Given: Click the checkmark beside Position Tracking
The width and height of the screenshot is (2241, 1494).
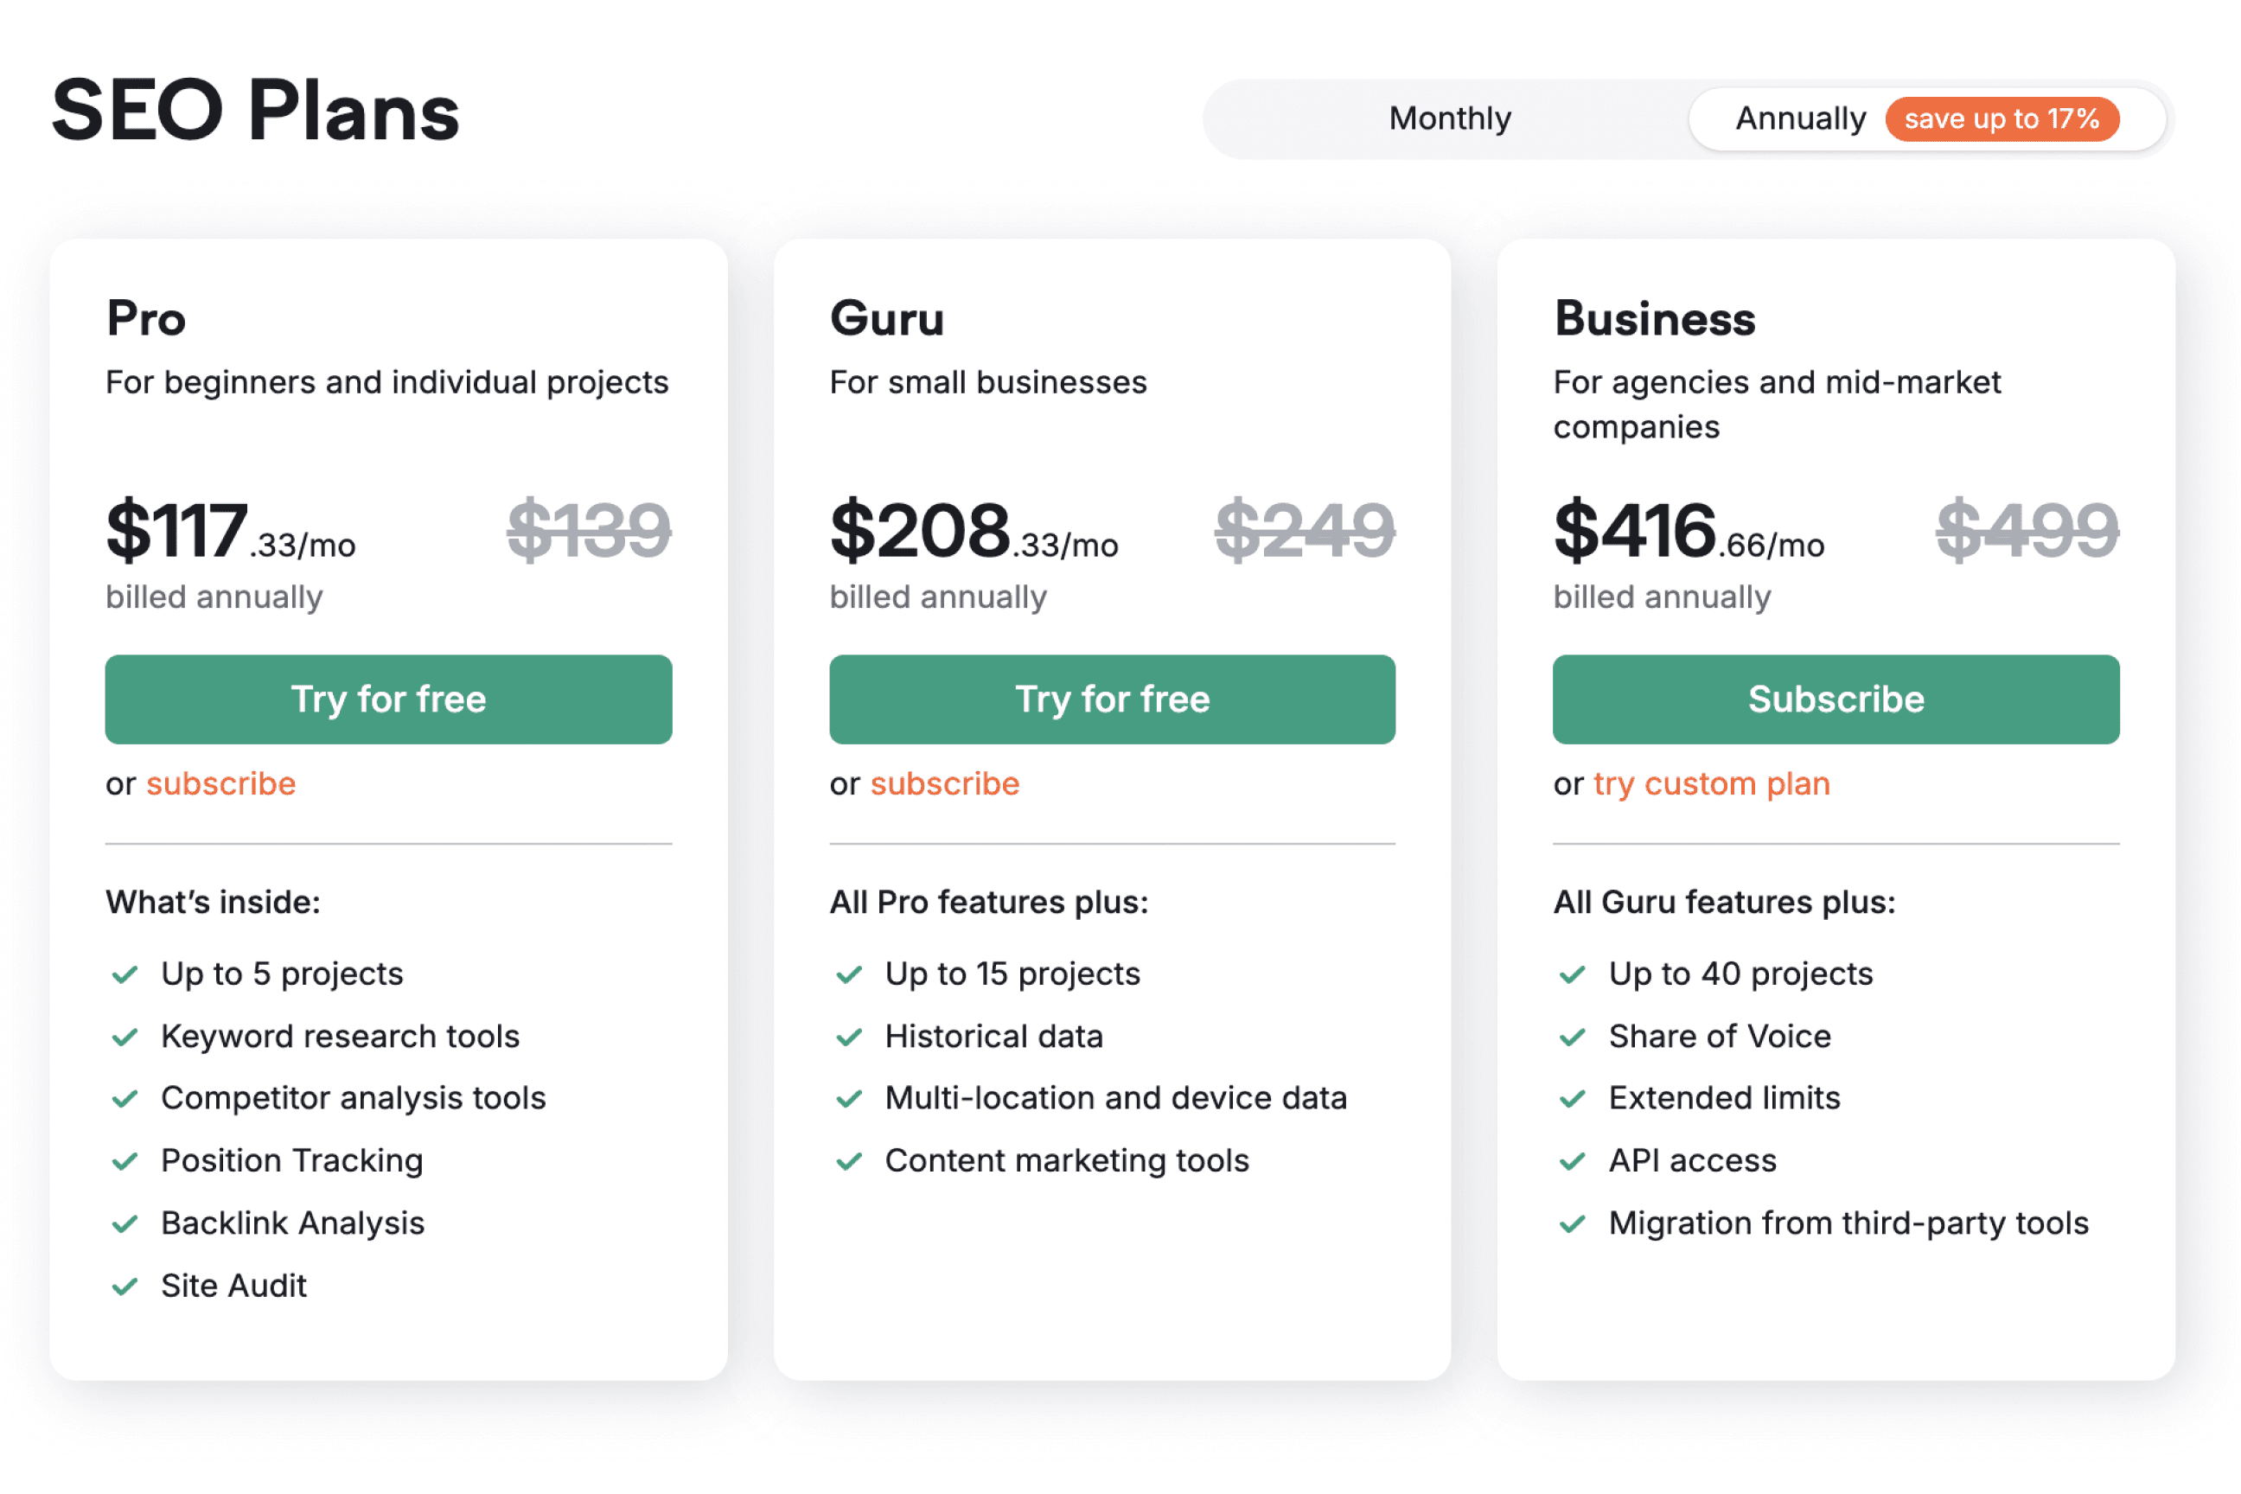Looking at the screenshot, I should [124, 1160].
